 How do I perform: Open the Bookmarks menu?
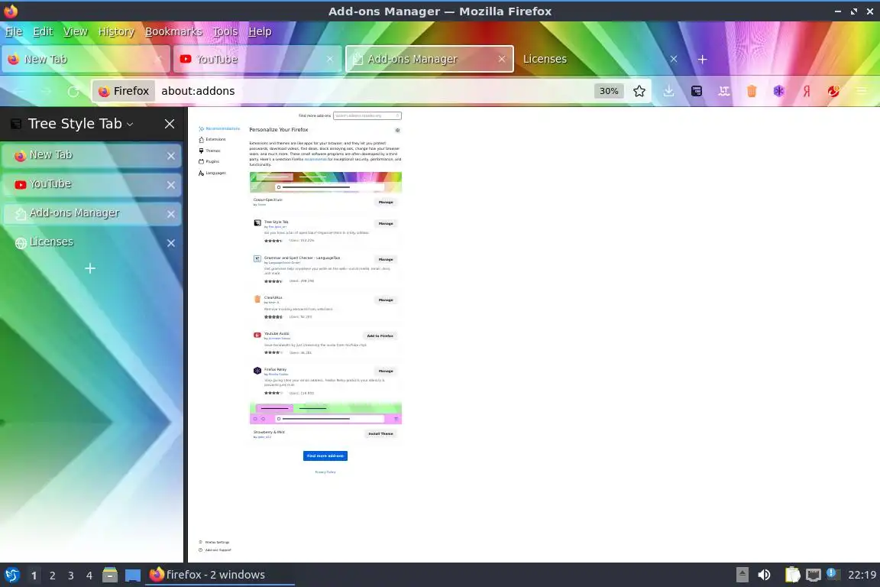pos(173,31)
